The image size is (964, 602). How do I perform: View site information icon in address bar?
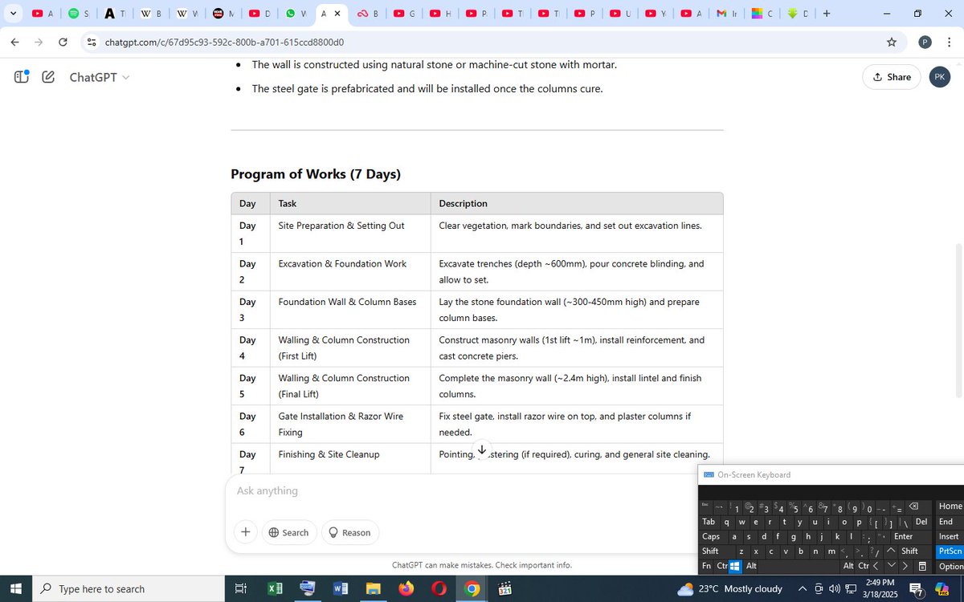pyautogui.click(x=91, y=42)
